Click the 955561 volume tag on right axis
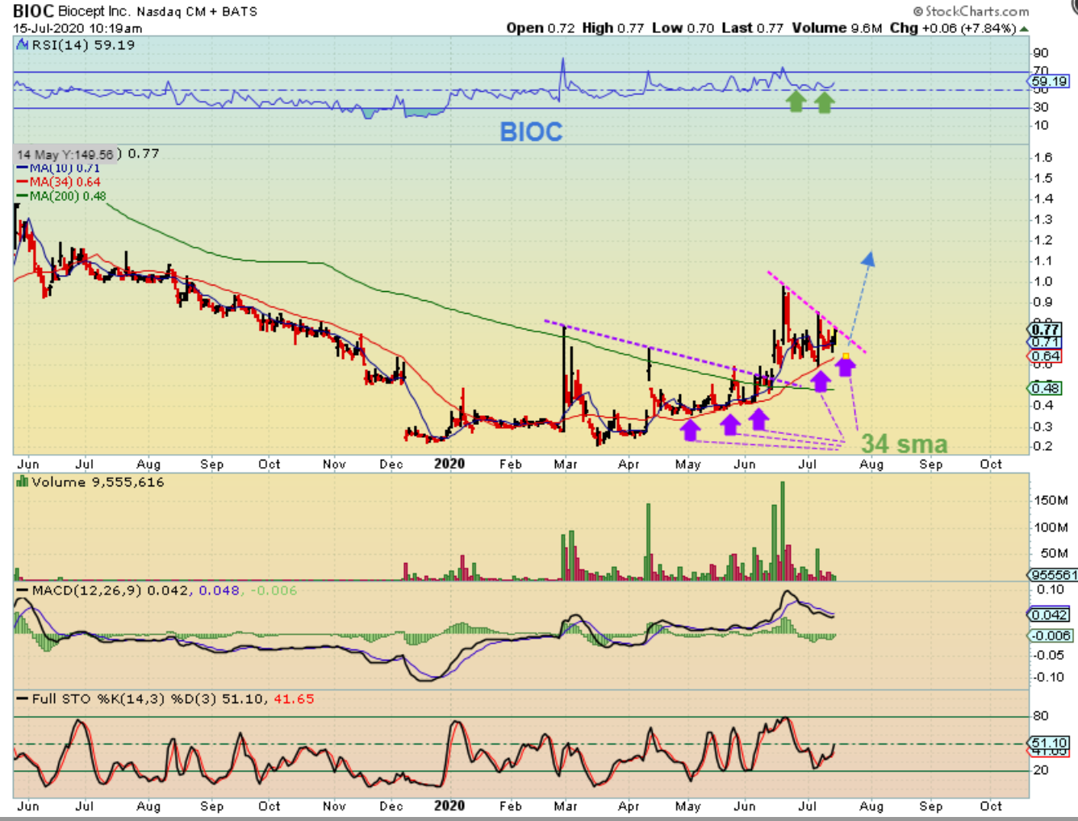 (1053, 575)
